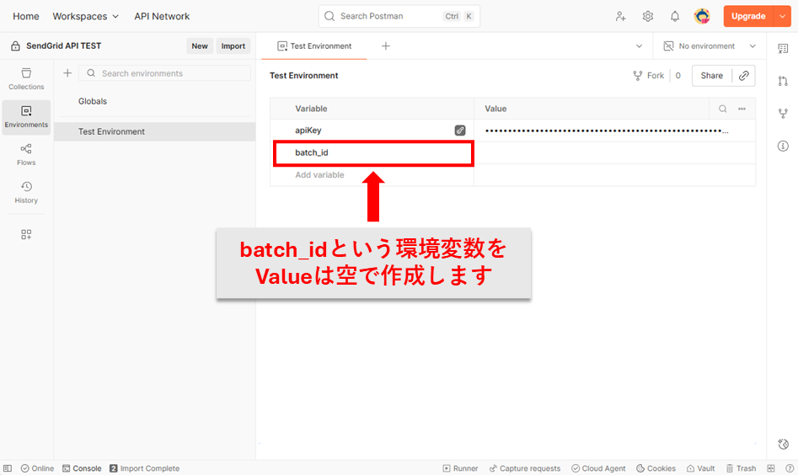Open the API Network menu
Image resolution: width=798 pixels, height=475 pixels.
(162, 16)
